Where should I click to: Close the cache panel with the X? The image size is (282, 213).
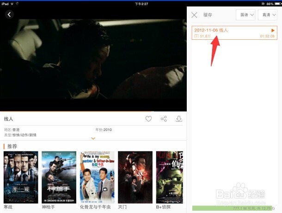tap(194, 15)
